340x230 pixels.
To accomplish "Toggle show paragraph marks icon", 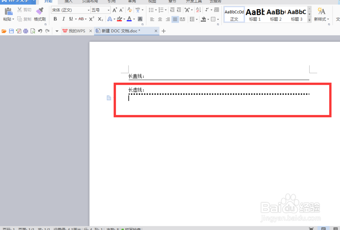I will point(207,10).
